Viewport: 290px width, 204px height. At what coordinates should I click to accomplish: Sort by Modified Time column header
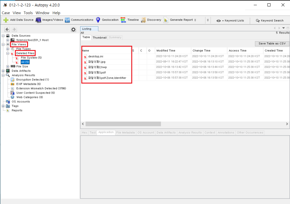pyautogui.click(x=173, y=51)
